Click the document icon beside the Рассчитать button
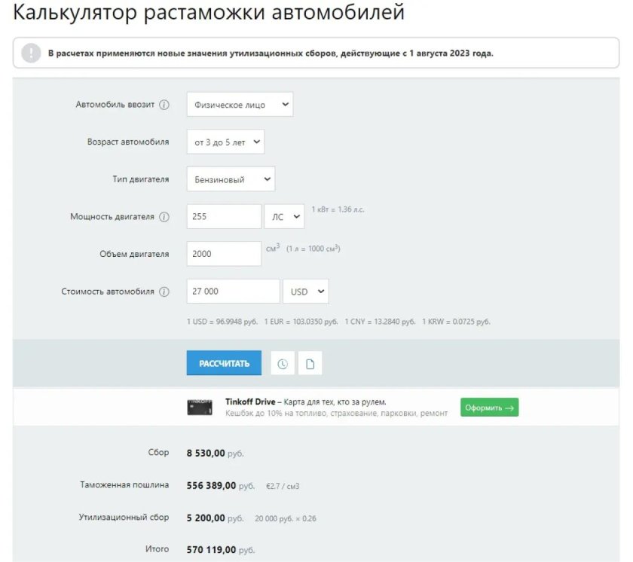This screenshot has width=633, height=562. coord(310,364)
